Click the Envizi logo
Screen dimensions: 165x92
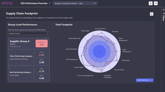point(7,3)
